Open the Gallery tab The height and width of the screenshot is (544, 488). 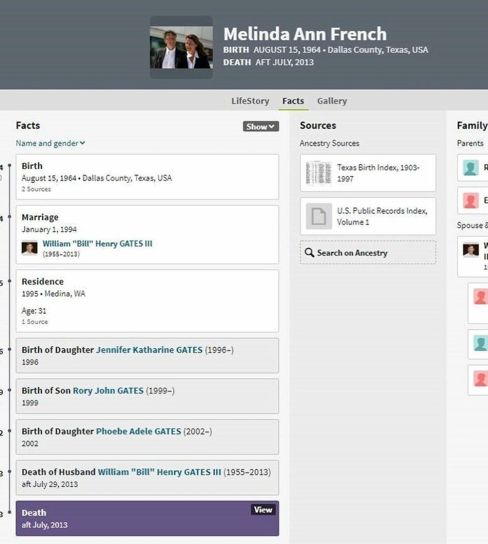(332, 101)
